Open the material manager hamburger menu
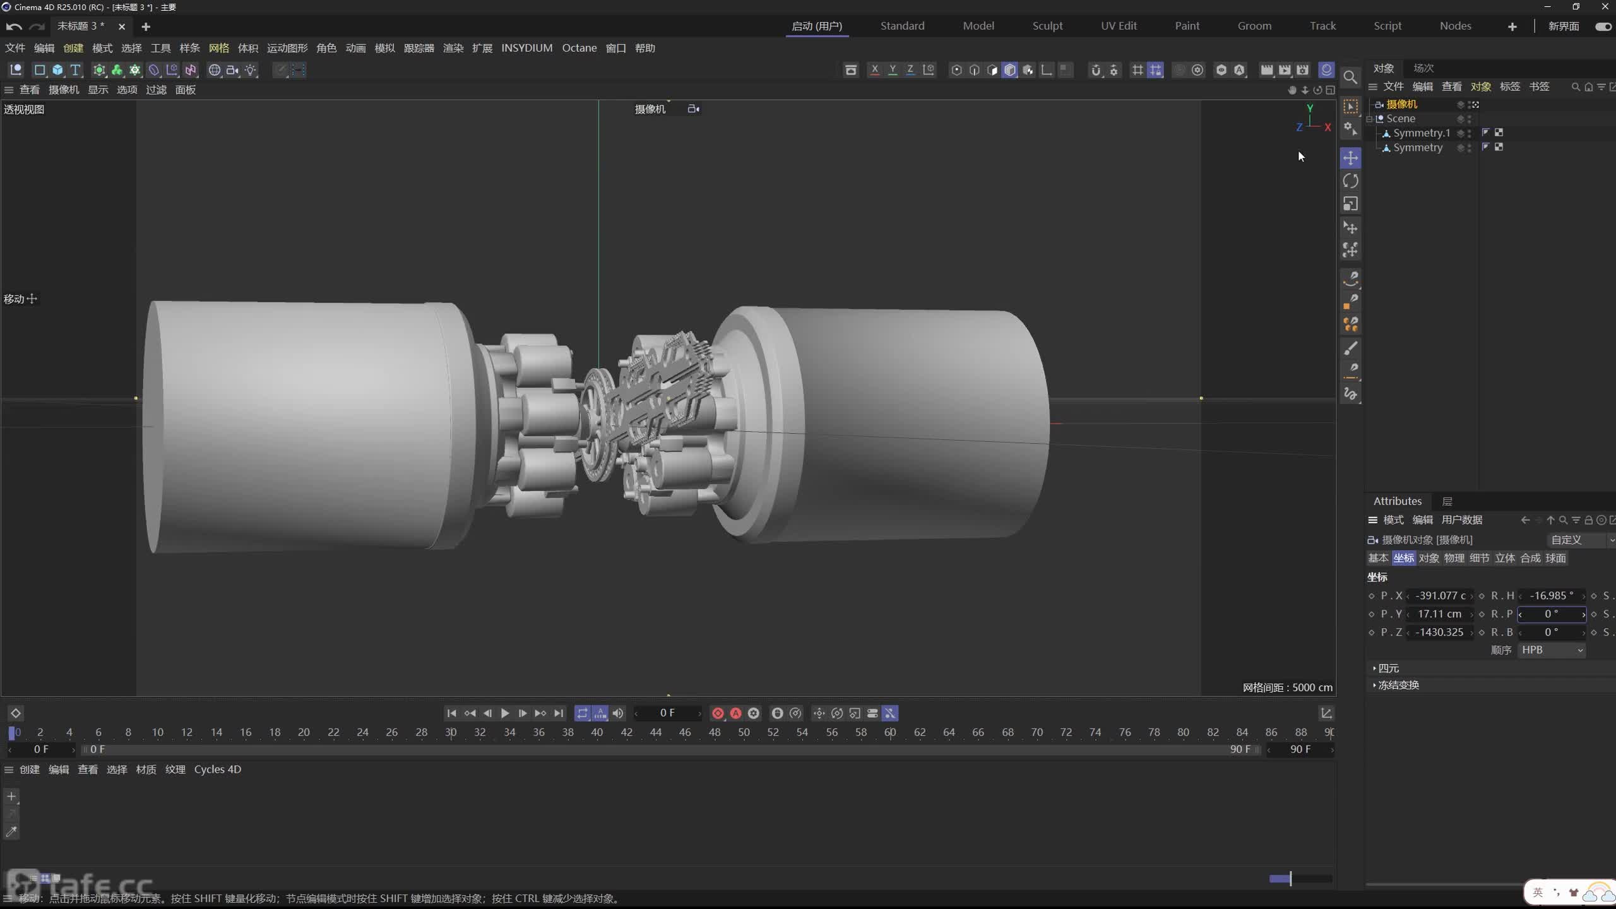Image resolution: width=1616 pixels, height=909 pixels. pyautogui.click(x=9, y=769)
